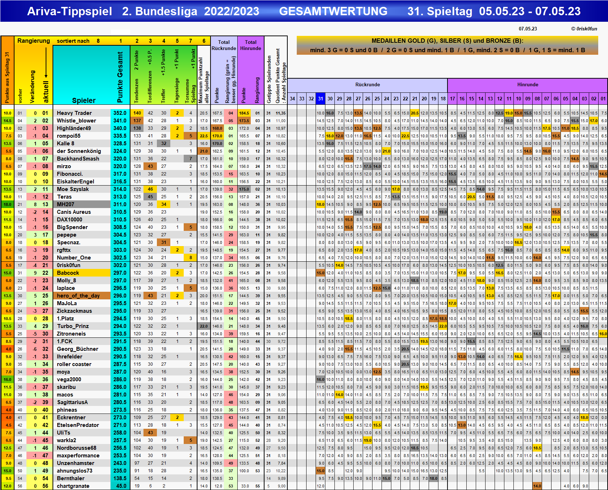The height and width of the screenshot is (490, 608).
Task: Select Nordborusse68 name cell
Action: pyautogui.click(x=82, y=448)
